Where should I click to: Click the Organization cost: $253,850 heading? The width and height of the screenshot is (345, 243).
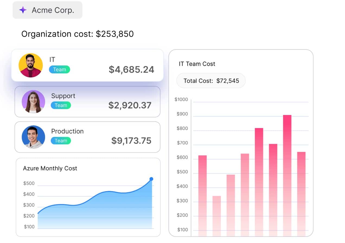click(x=78, y=34)
